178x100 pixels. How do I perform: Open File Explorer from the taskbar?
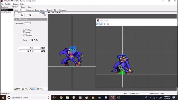click(x=68, y=97)
